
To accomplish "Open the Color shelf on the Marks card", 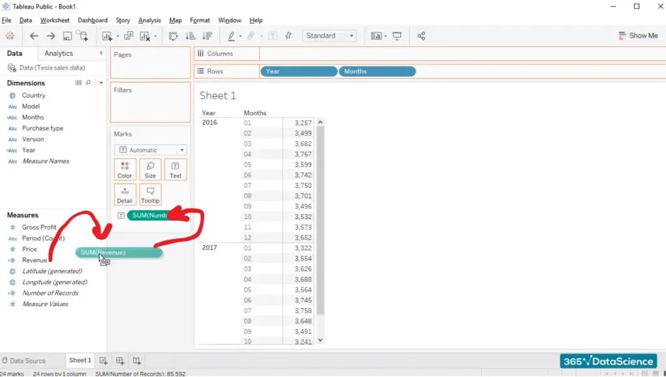I will coord(125,169).
